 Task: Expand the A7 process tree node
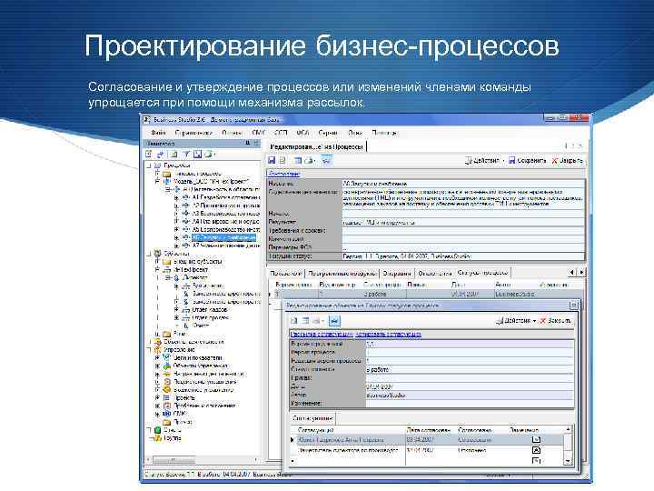[176, 245]
